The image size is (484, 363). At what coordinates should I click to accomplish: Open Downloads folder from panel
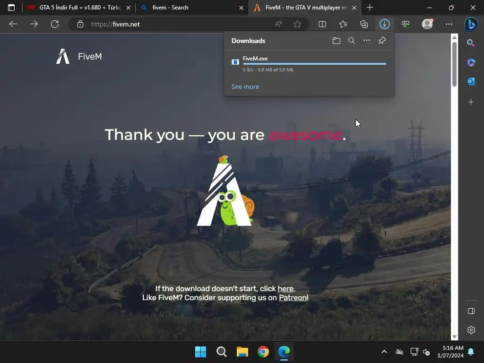pos(337,41)
